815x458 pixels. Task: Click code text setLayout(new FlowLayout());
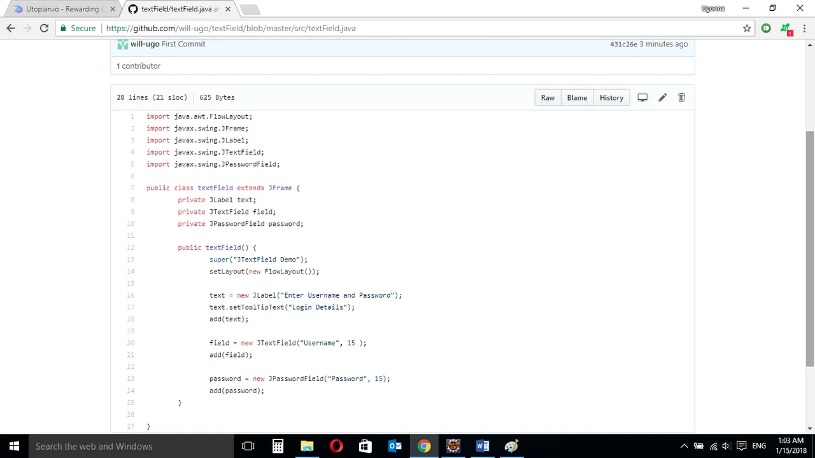coord(264,272)
